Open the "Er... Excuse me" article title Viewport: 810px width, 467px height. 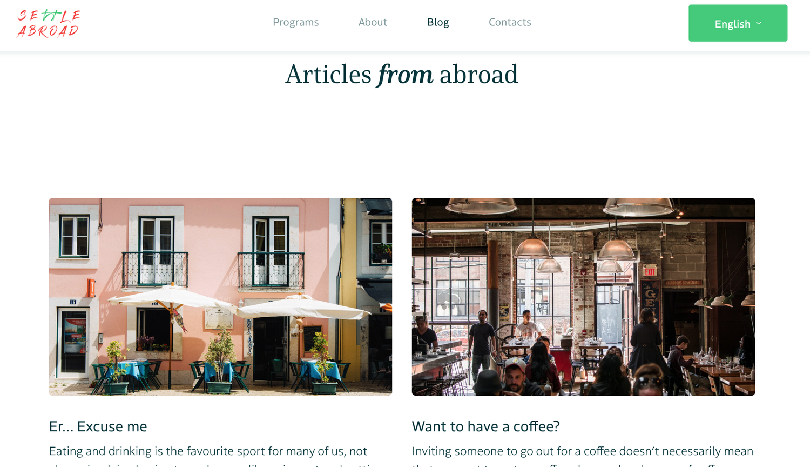(x=98, y=426)
